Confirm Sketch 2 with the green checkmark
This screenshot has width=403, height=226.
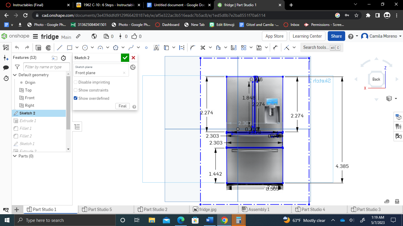pyautogui.click(x=125, y=58)
